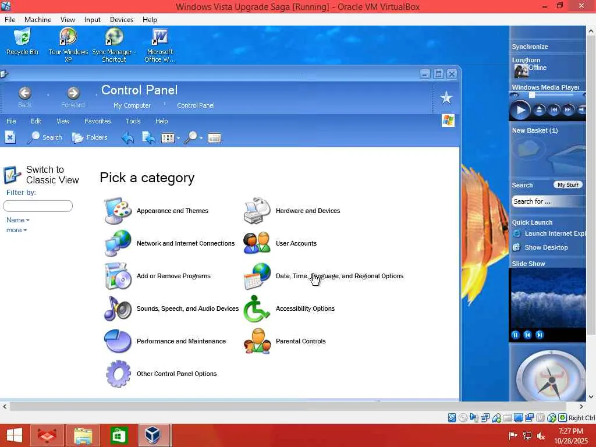Open the Tools menu

(x=133, y=121)
